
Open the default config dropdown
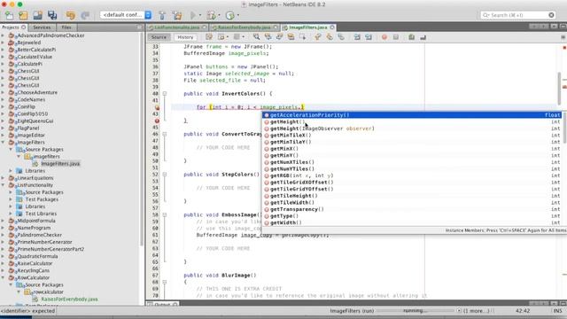[x=126, y=15]
